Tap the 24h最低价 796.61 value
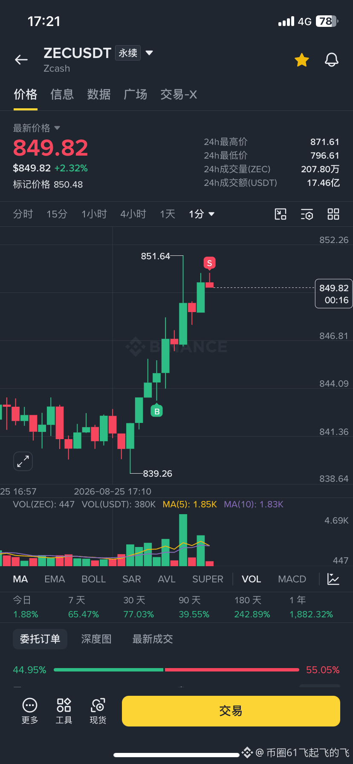353x764 pixels. point(325,156)
